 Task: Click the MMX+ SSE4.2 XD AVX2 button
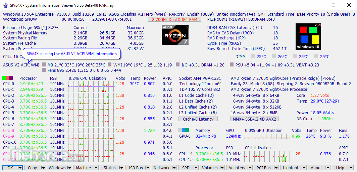coord(254,119)
